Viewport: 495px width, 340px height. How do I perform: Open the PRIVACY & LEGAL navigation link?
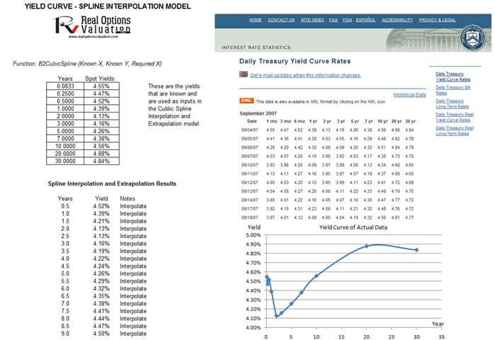(x=437, y=20)
